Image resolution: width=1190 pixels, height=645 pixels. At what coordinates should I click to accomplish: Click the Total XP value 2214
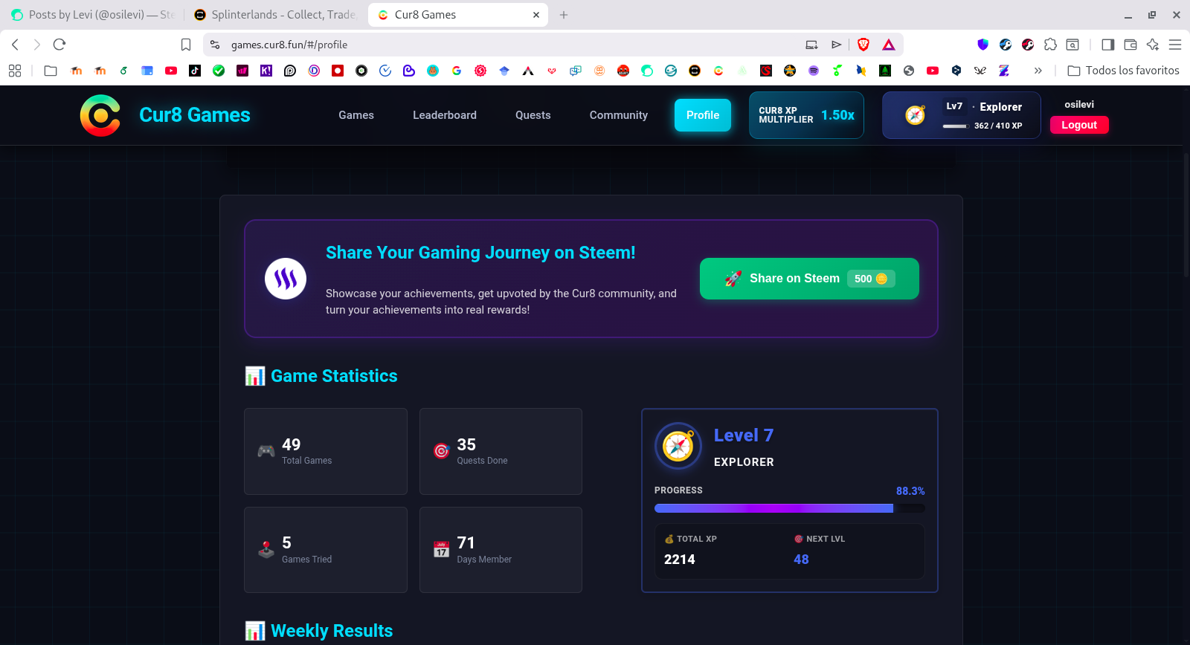coord(680,560)
